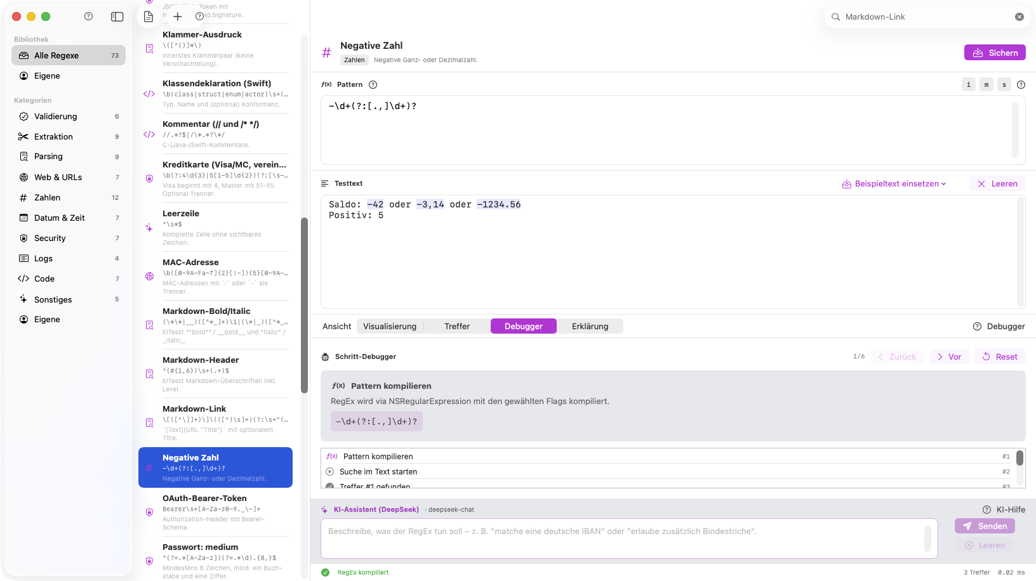1036x581 pixels.
Task: Select Markdown-Header entry
Action: [x=215, y=374]
